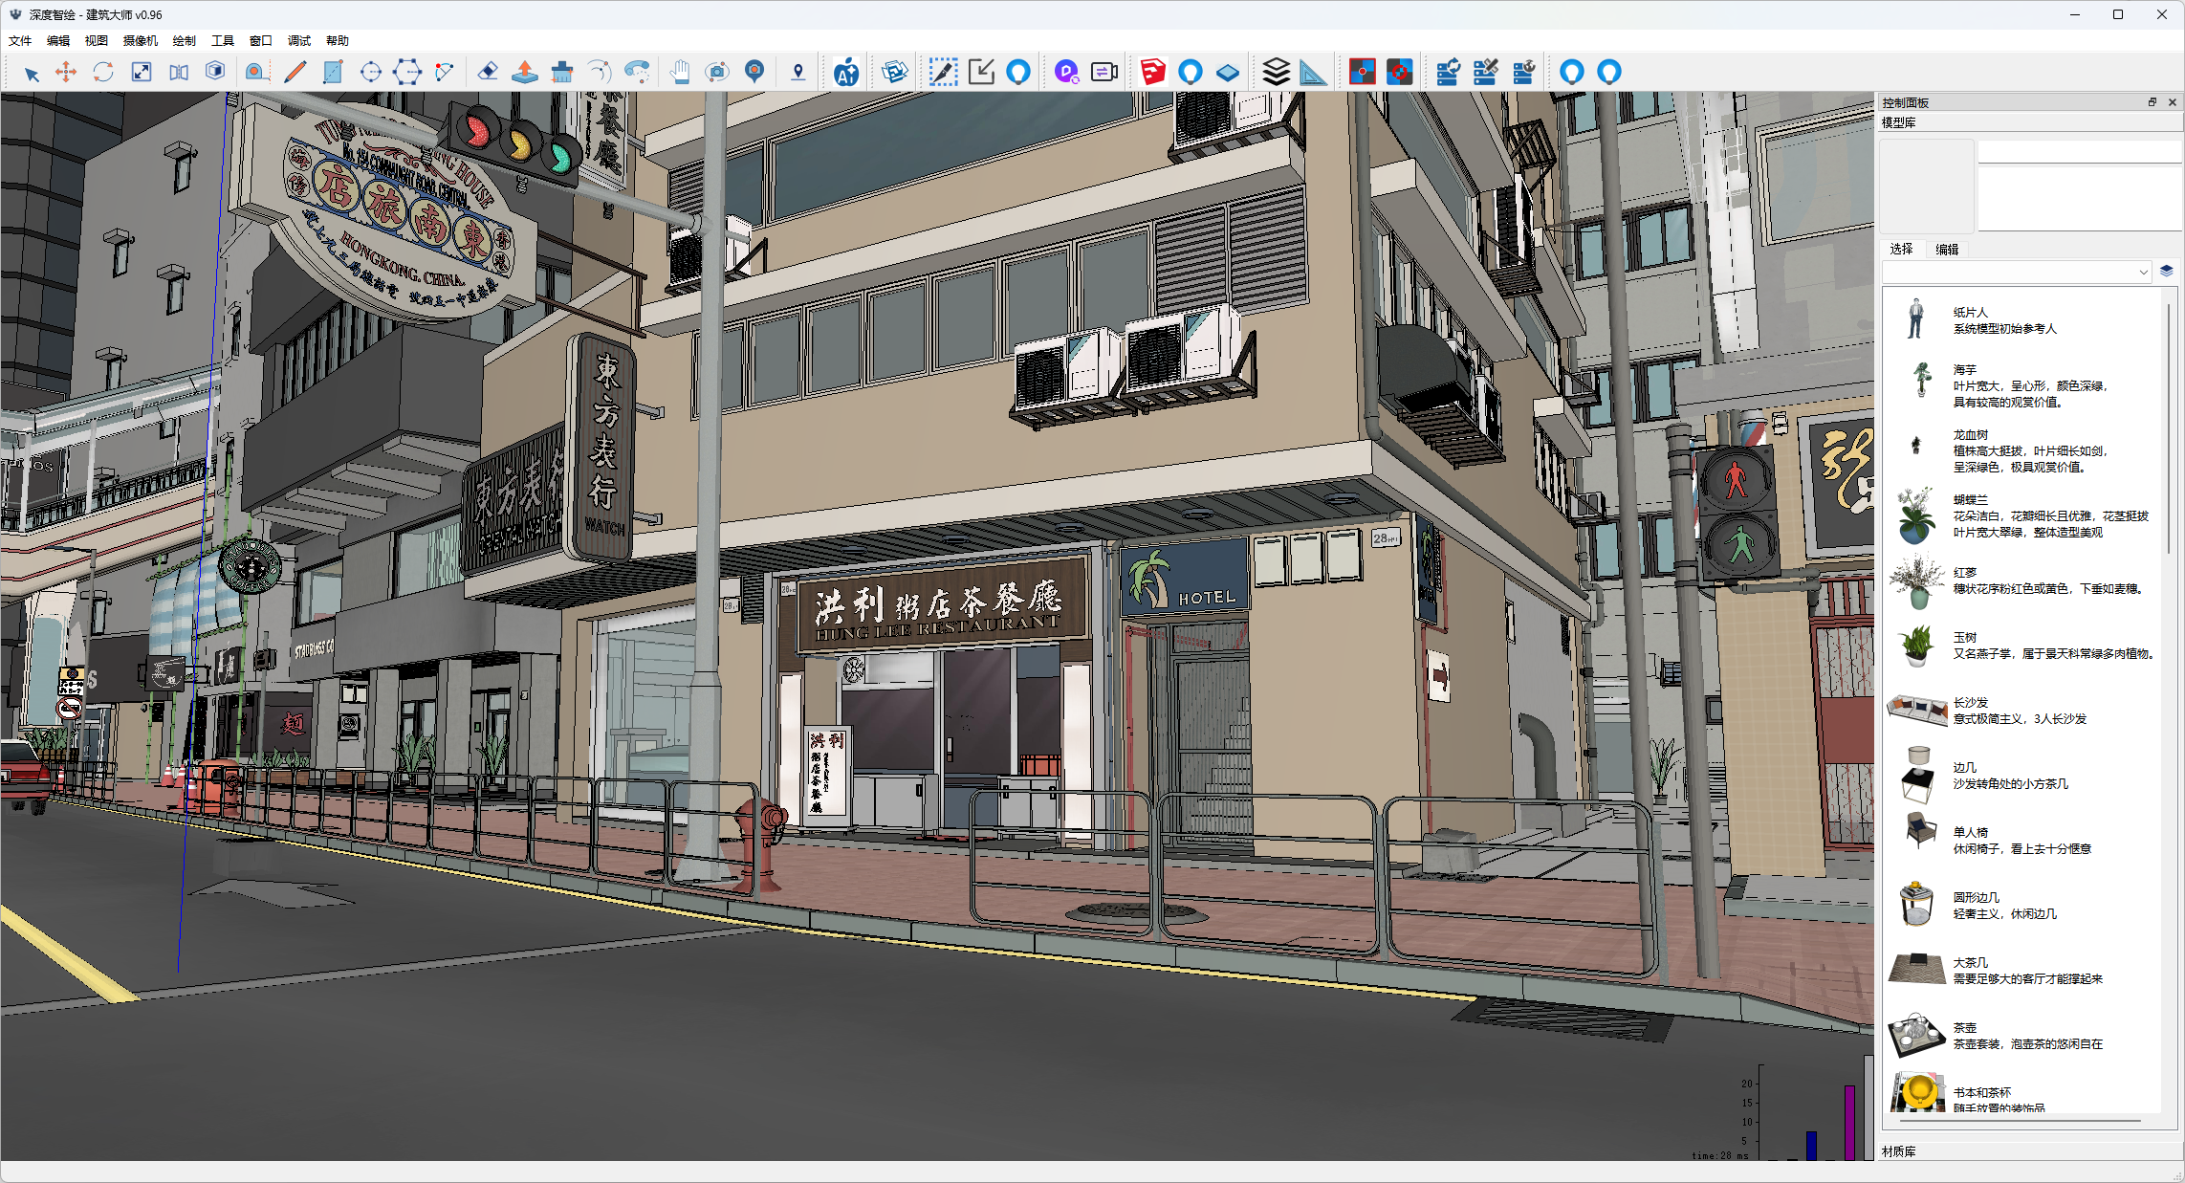Open the 绘制 menu
Screen dimensions: 2185x1183
pyautogui.click(x=185, y=41)
